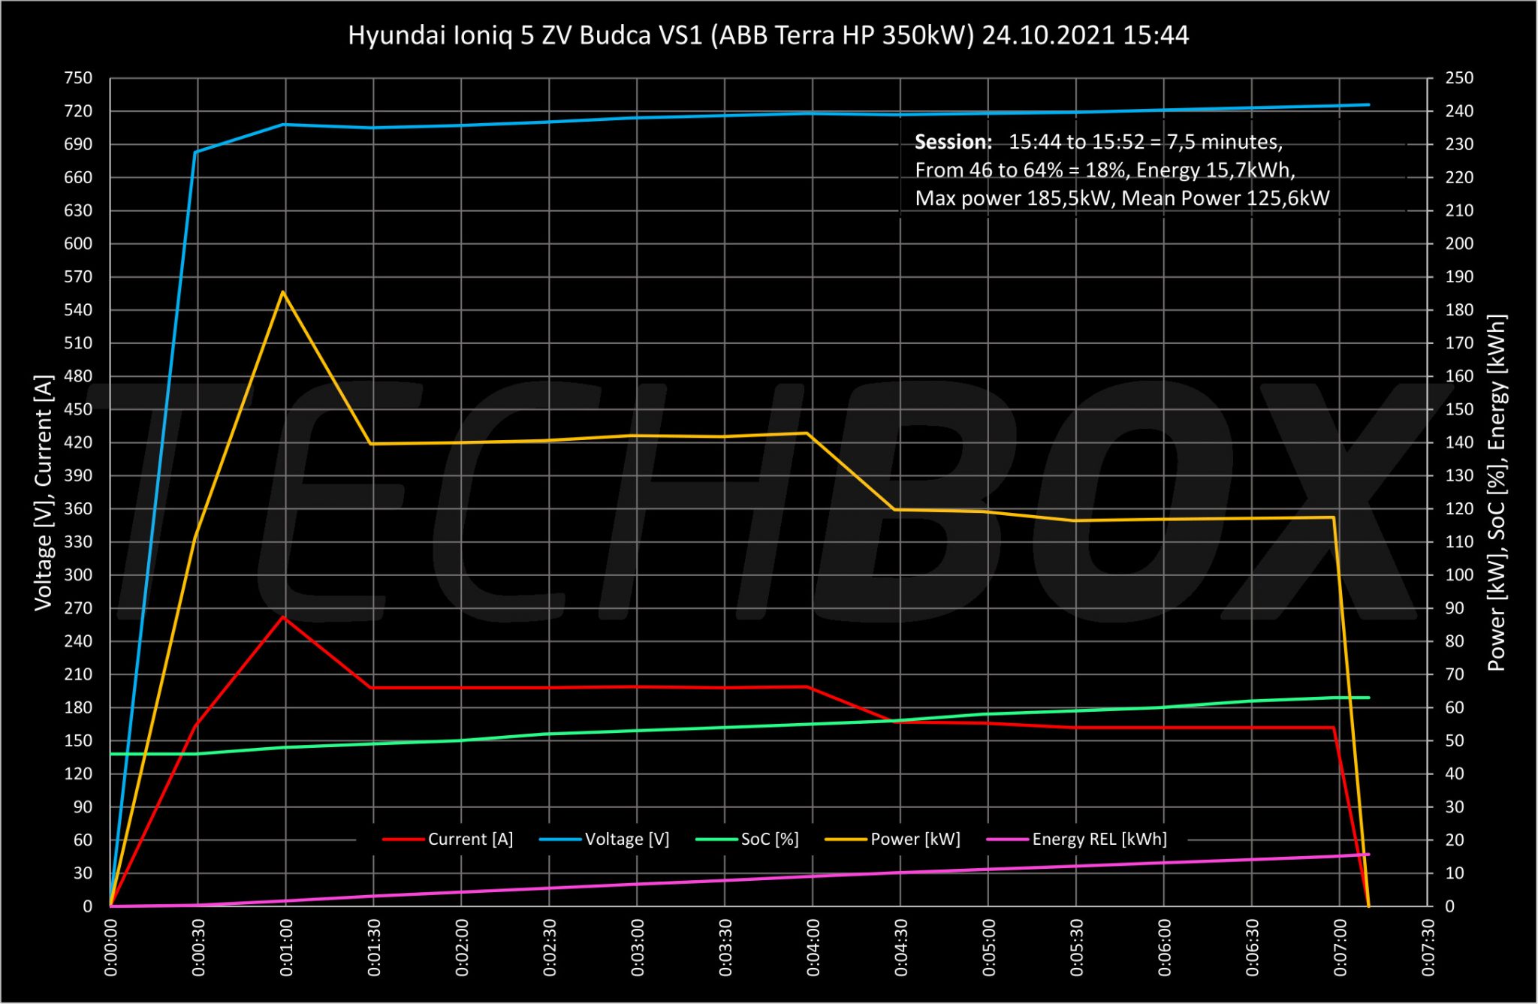Click left axis value 360
Image resolution: width=1538 pixels, height=1004 pixels.
click(78, 508)
